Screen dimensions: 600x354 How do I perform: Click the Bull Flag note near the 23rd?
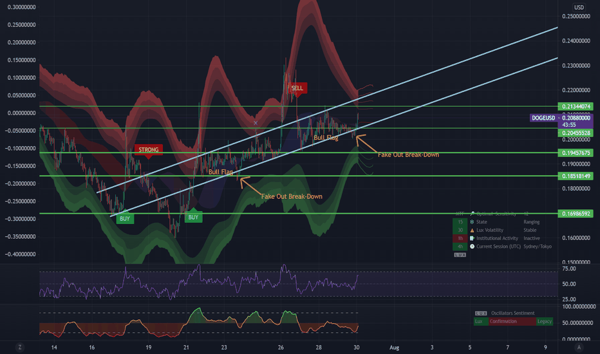[x=221, y=172]
